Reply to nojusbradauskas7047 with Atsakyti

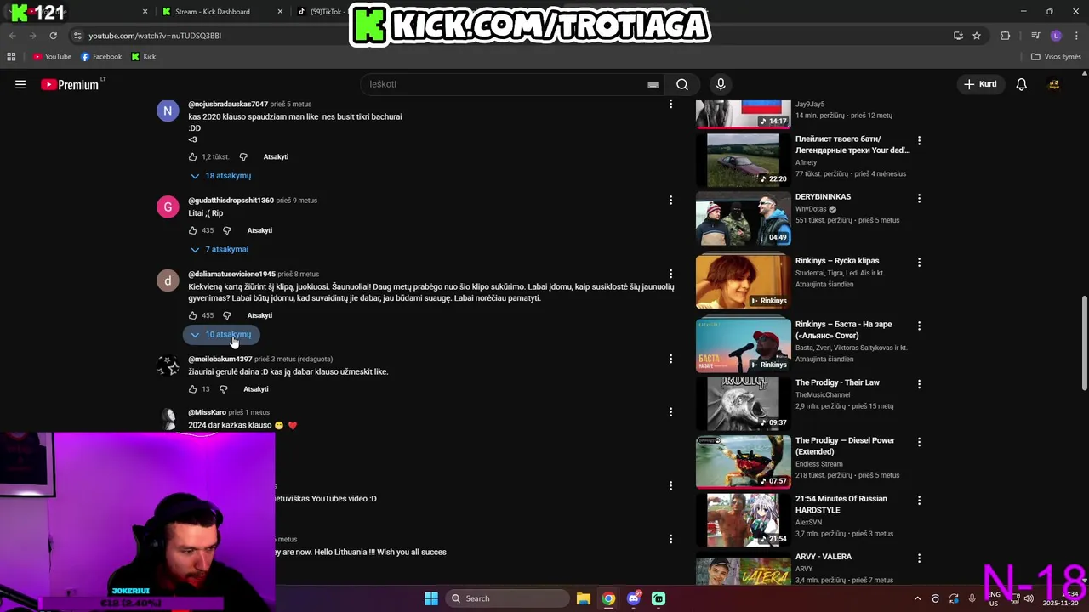point(276,156)
